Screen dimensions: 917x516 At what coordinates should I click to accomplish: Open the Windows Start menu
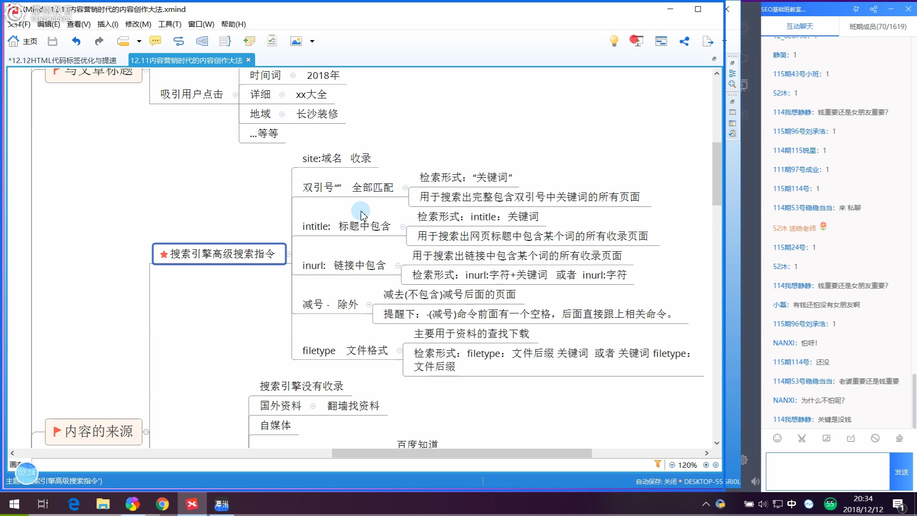14,504
